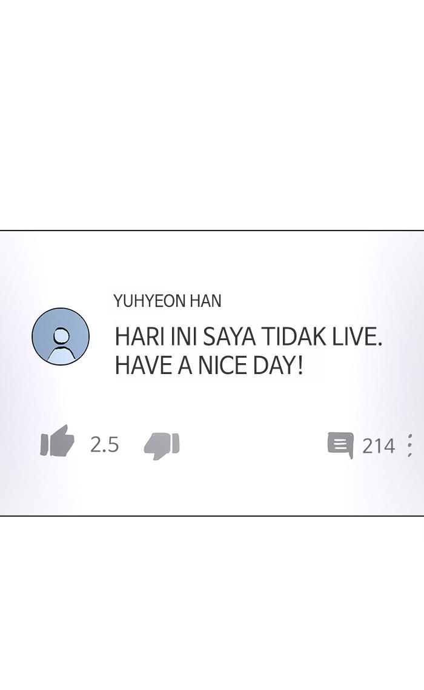Open Yuhyeon Han's profile avatar

point(61,337)
